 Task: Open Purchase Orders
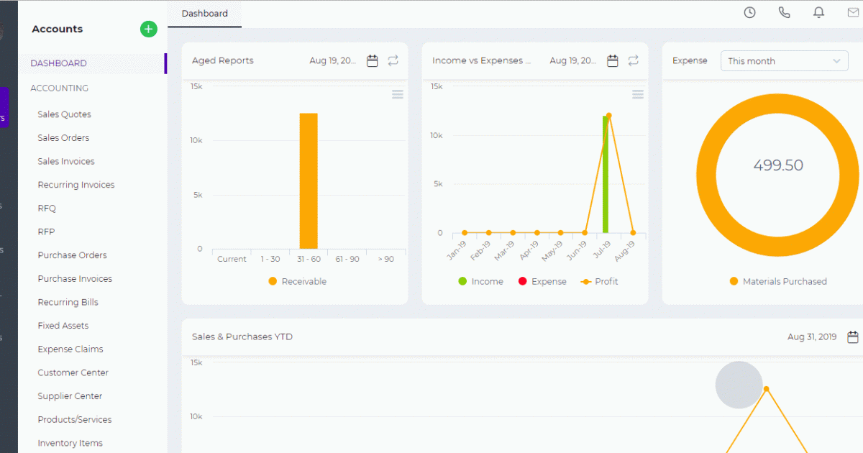[72, 255]
